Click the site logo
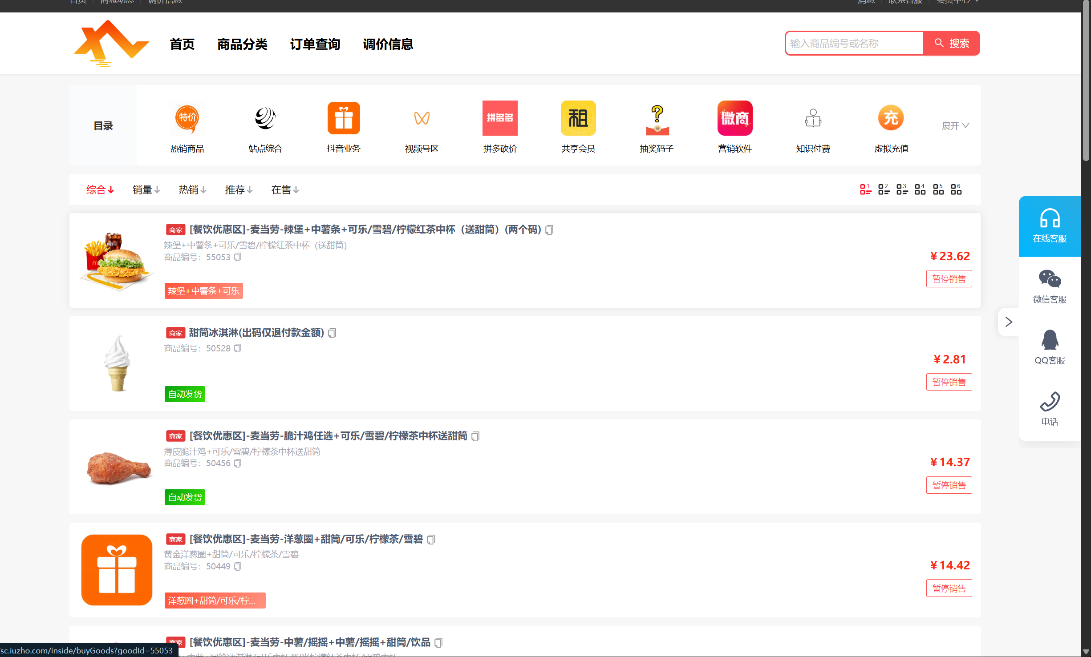The width and height of the screenshot is (1091, 657). (x=111, y=43)
